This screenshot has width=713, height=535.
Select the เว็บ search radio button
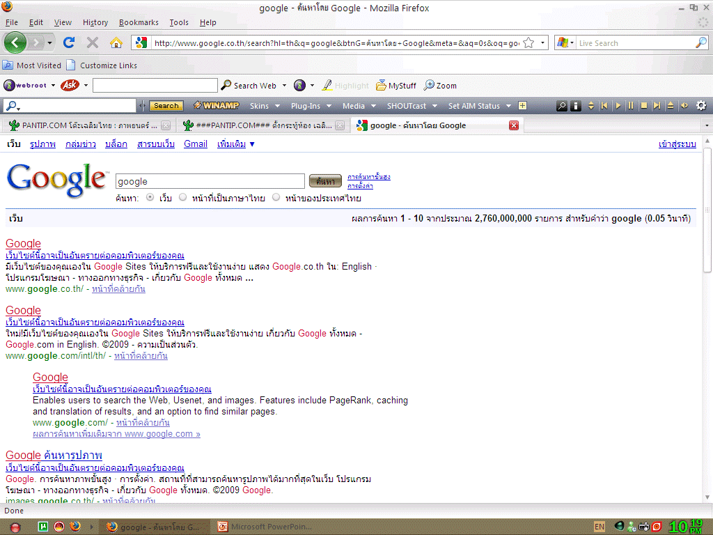[150, 197]
